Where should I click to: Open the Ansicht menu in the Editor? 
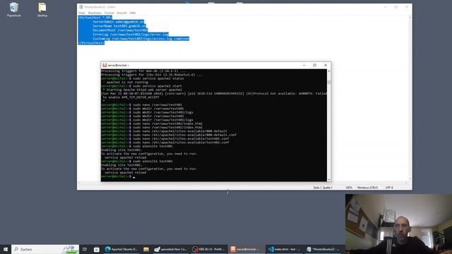[x=121, y=13]
